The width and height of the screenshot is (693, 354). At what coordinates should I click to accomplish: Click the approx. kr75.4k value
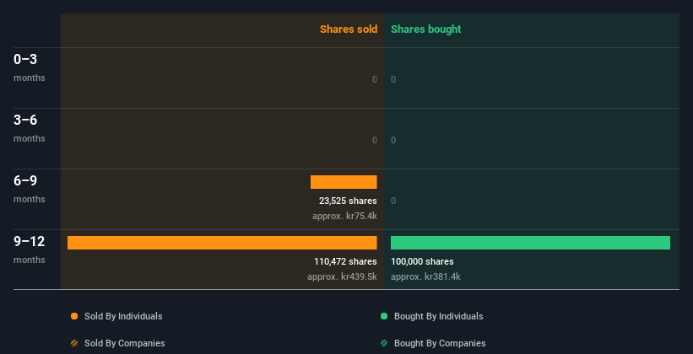[x=344, y=217]
